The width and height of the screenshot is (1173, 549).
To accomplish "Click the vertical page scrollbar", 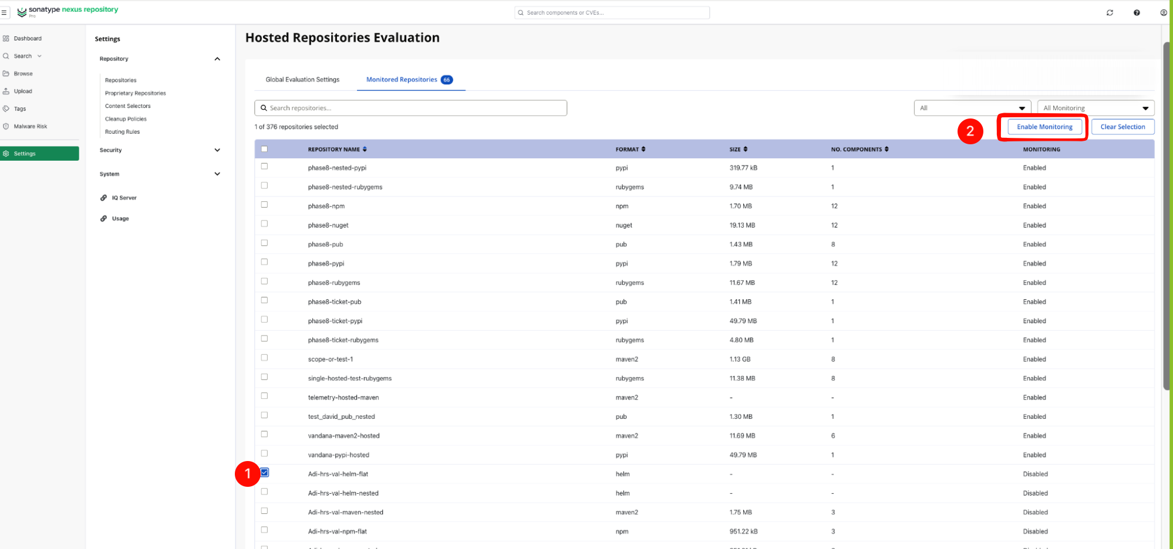I will coord(1166,215).
